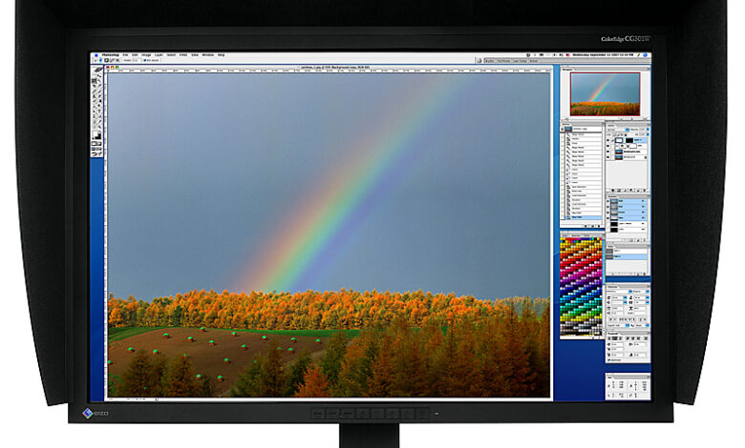Select the second path in the Paths panel
This screenshot has width=745, height=448.
628,256
